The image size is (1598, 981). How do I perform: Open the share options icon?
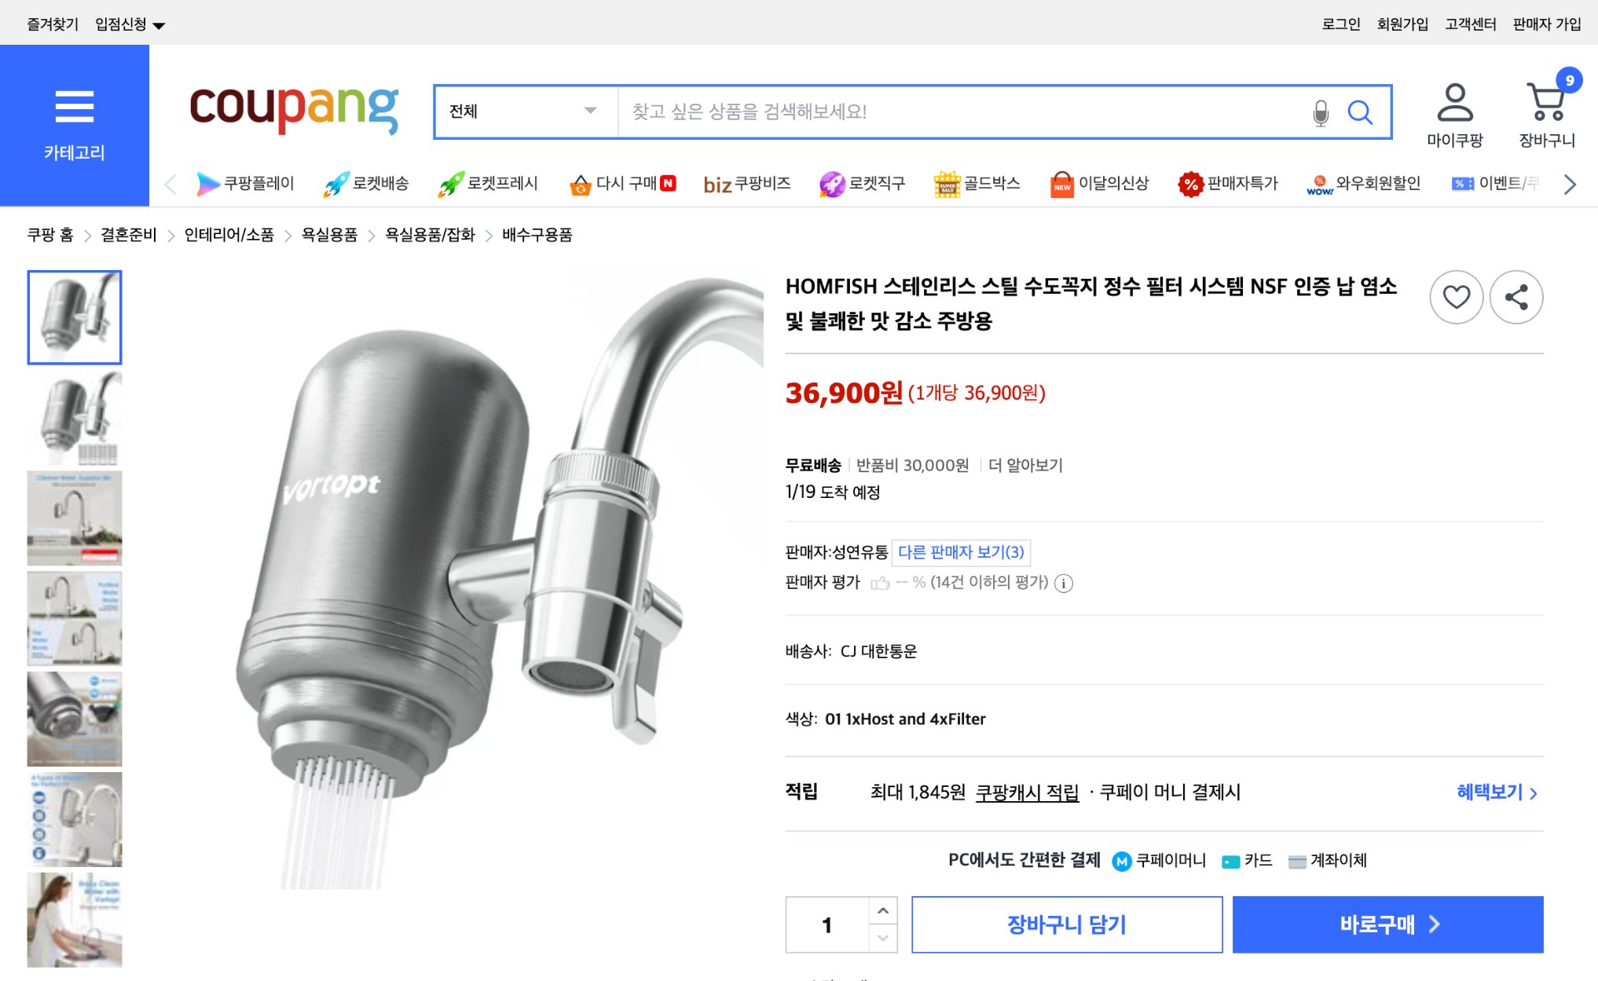coord(1516,297)
